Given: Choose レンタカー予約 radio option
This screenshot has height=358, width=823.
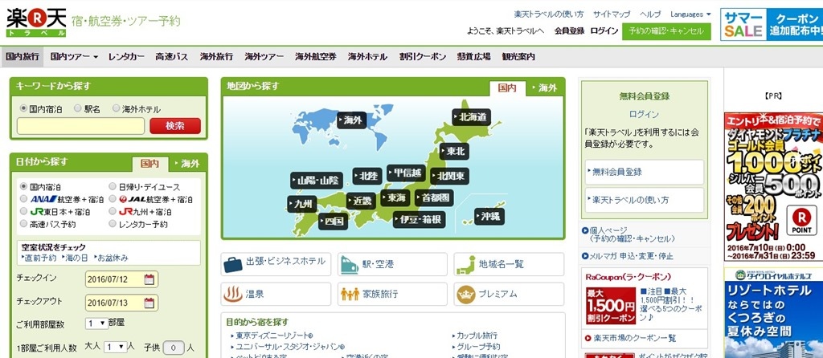Looking at the screenshot, I should point(113,224).
